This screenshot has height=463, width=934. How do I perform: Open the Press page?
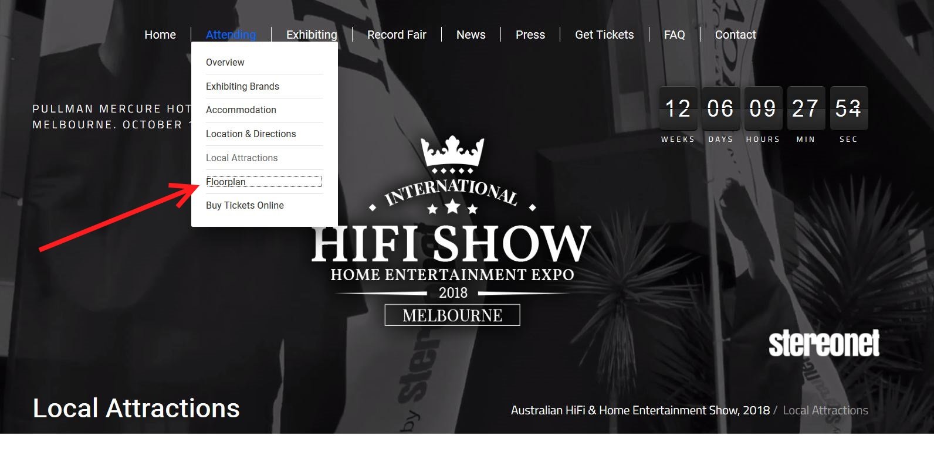coord(530,35)
